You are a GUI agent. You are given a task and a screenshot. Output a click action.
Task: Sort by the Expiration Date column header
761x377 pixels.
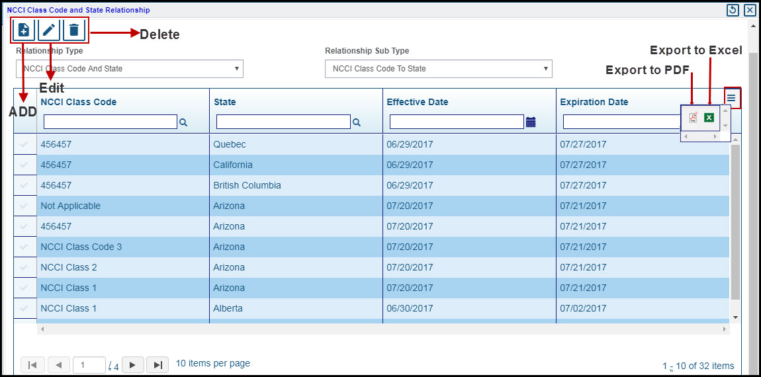pyautogui.click(x=594, y=102)
